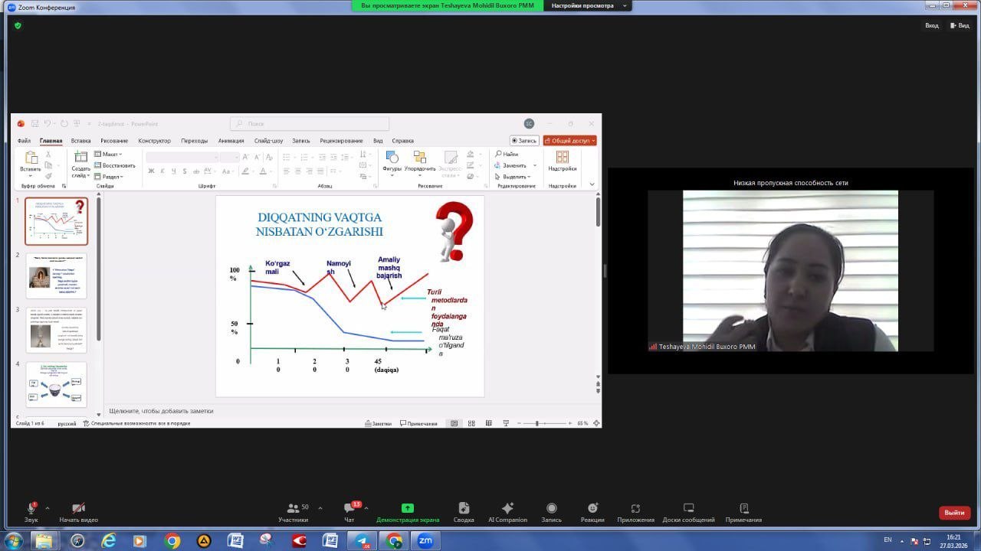Toggle bold Ж formatting in ribbon

point(151,171)
